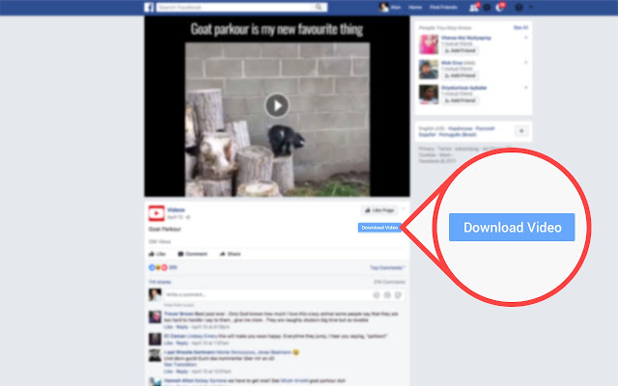
Task: Open the first commenter's avatar
Action: coord(154,317)
